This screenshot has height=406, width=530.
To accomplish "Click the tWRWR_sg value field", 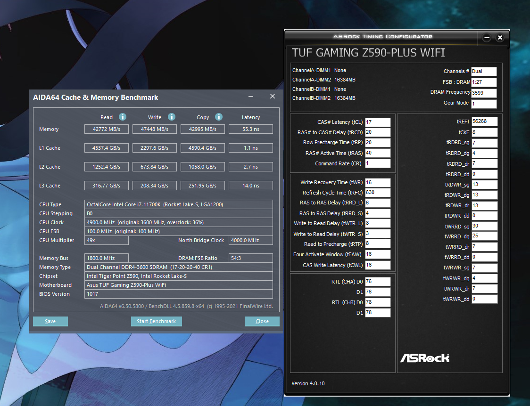I will click(x=485, y=268).
